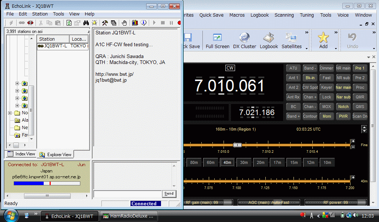
Task: Click the Full Screen toolbar icon
Action: click(x=217, y=40)
